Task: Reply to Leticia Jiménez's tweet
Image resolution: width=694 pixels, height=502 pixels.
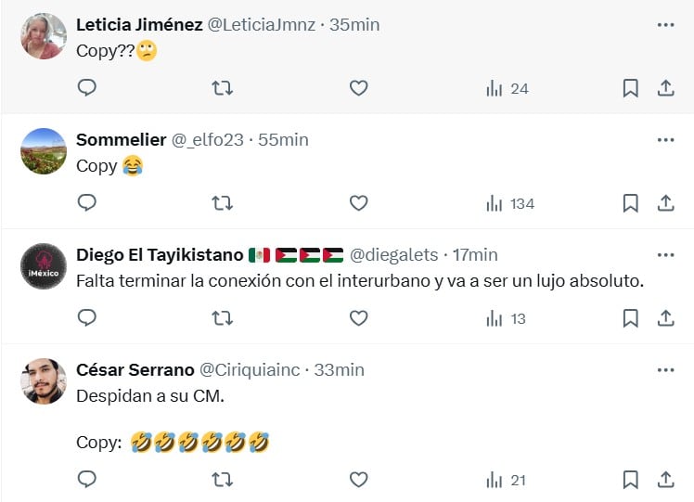Action: (x=87, y=88)
